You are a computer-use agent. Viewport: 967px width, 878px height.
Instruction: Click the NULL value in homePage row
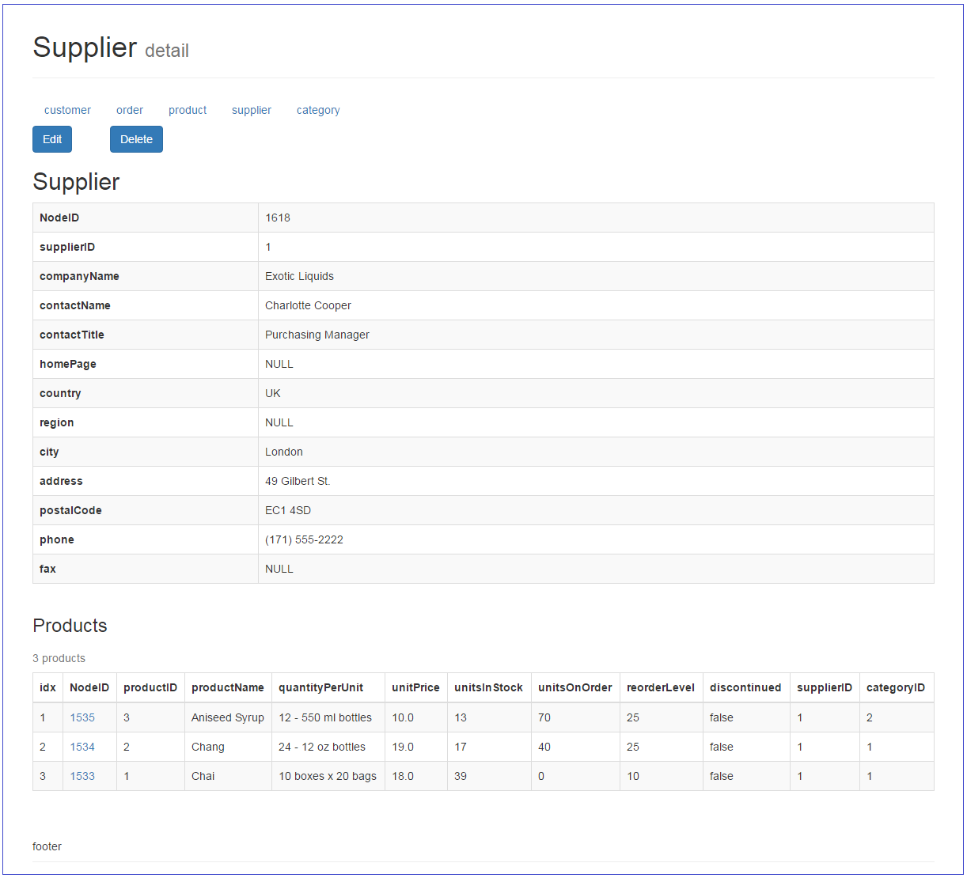pyautogui.click(x=279, y=364)
